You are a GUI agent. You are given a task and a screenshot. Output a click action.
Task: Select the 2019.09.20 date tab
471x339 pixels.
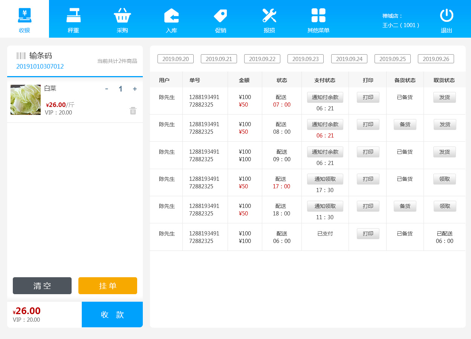coord(176,59)
